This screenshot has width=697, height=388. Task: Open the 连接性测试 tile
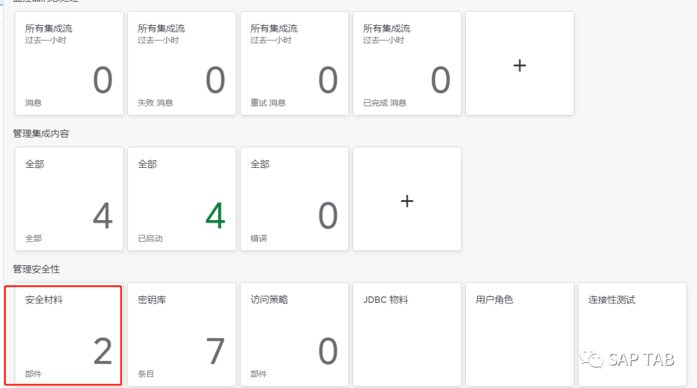click(632, 334)
